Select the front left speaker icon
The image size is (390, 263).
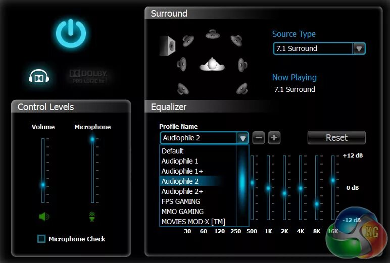point(188,41)
